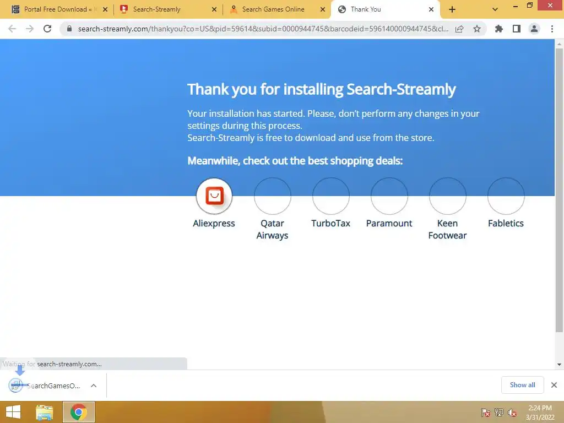The width and height of the screenshot is (564, 423).
Task: Click the scrollbar up arrow
Action: click(x=559, y=44)
